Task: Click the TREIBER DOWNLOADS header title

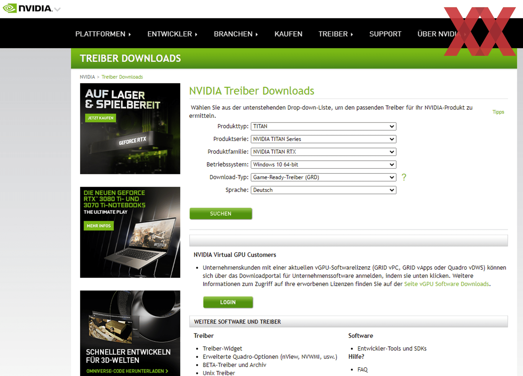Action: (x=130, y=59)
